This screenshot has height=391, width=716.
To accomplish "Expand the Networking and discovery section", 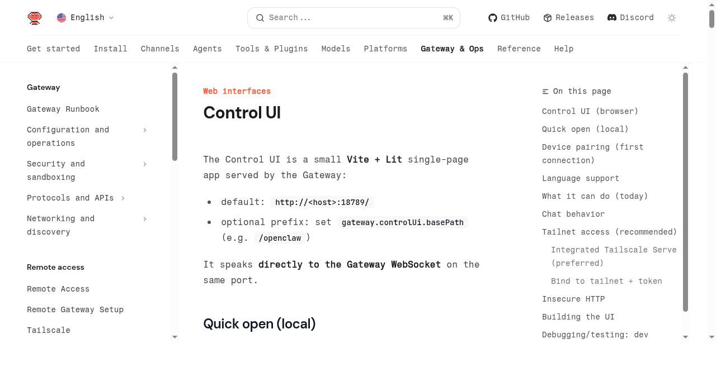I will coord(144,218).
